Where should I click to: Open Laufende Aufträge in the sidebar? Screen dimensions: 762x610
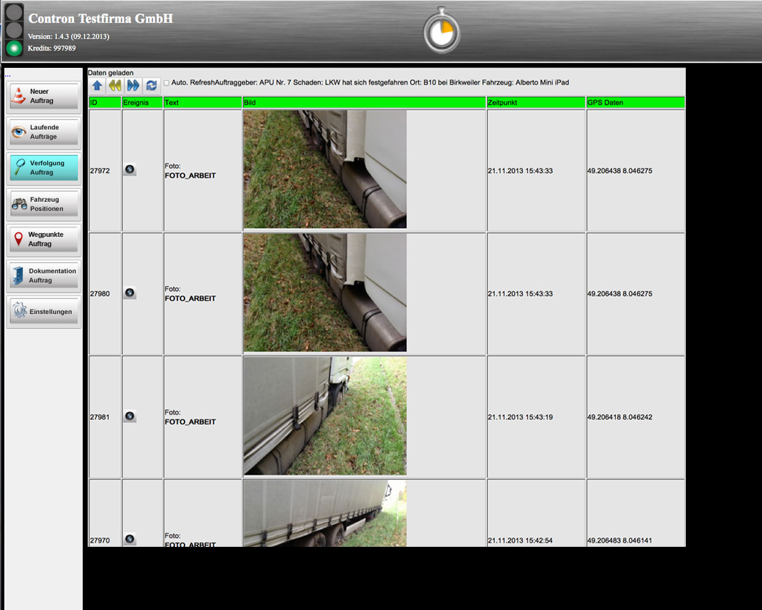tap(43, 132)
